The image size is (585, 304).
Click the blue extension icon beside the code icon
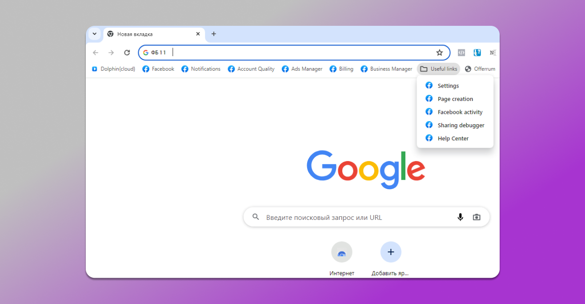tap(477, 53)
